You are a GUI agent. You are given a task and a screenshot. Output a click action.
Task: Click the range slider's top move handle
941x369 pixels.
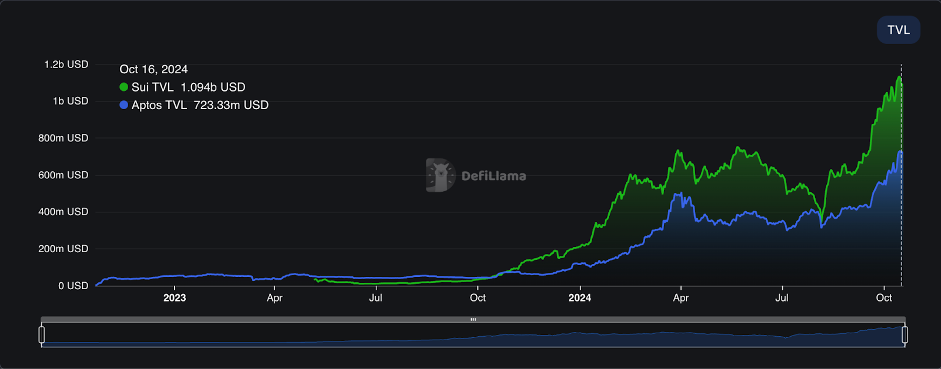[x=473, y=320]
